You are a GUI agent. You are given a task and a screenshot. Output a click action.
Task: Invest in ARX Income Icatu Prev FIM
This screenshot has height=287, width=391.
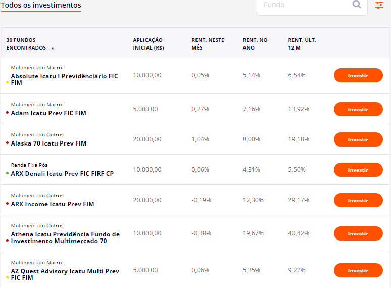coord(358,200)
